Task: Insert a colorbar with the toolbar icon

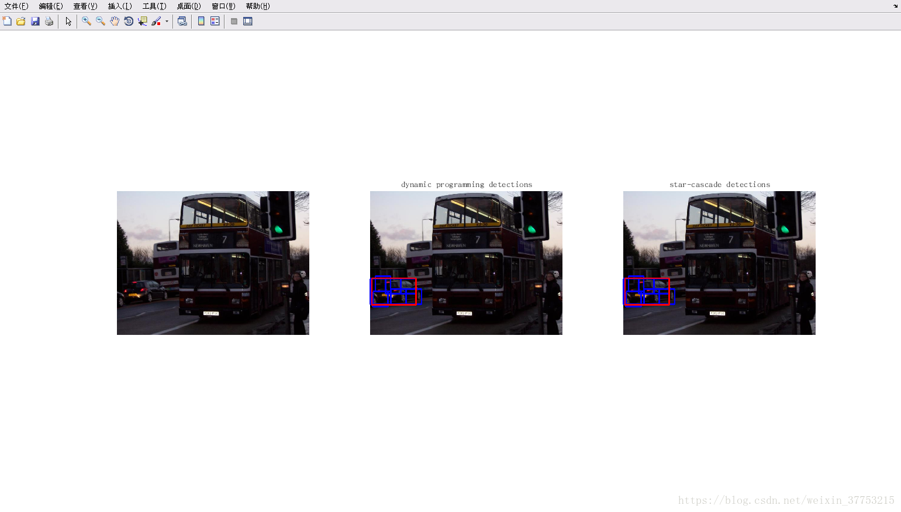Action: 201,21
